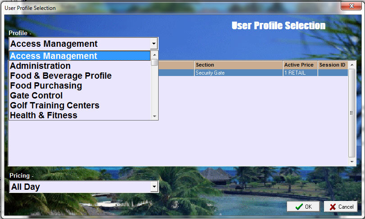This screenshot has width=365, height=219.
Task: Click profile list scroll up arrow
Action: (155, 55)
